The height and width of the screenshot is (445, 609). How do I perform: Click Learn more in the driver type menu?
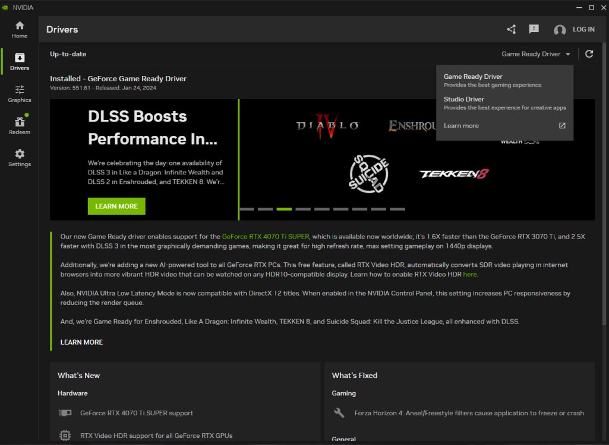(460, 125)
